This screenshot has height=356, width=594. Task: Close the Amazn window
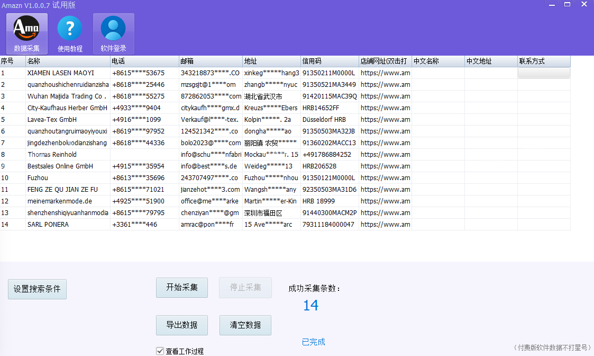click(584, 5)
